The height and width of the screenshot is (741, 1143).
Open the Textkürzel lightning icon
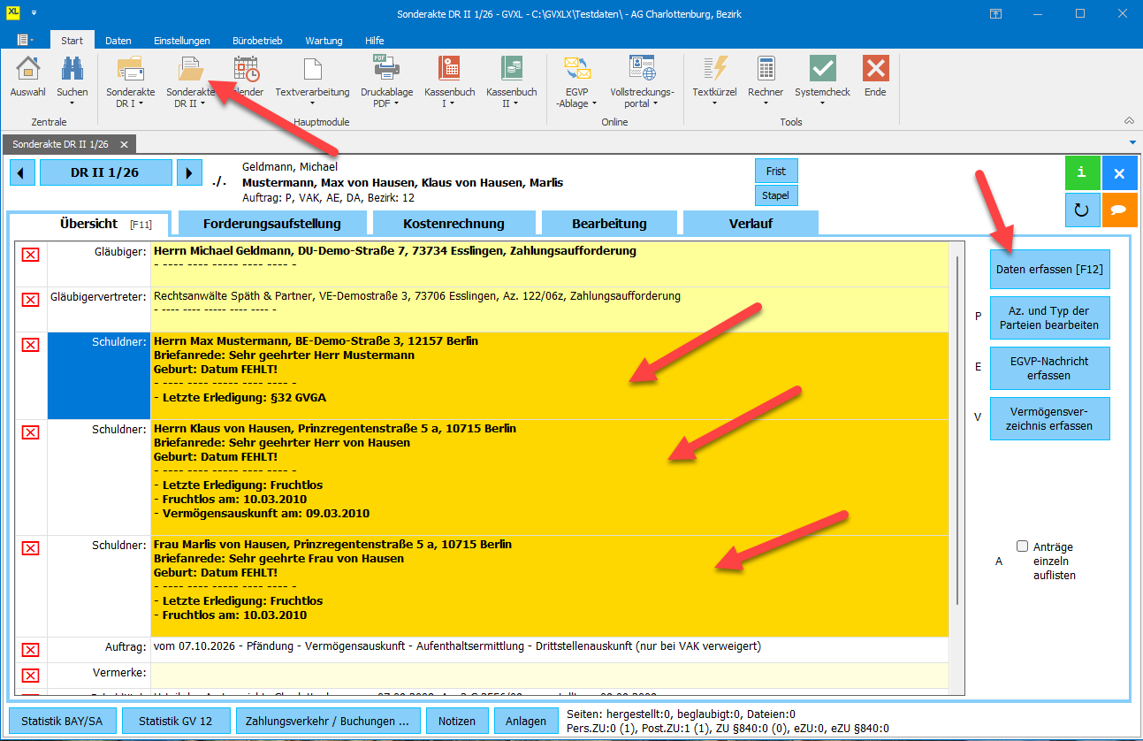click(714, 69)
